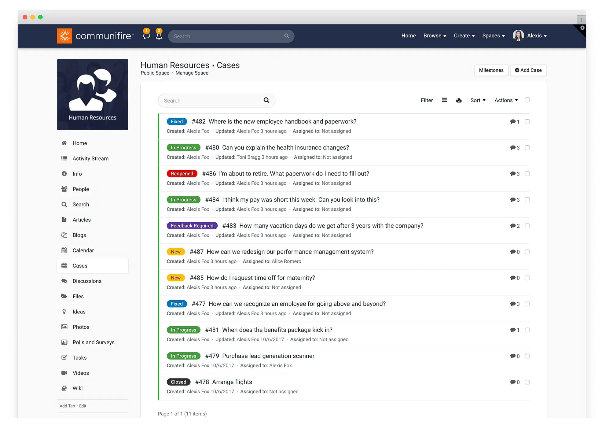Click the Home house icon in sidebar

[64, 143]
